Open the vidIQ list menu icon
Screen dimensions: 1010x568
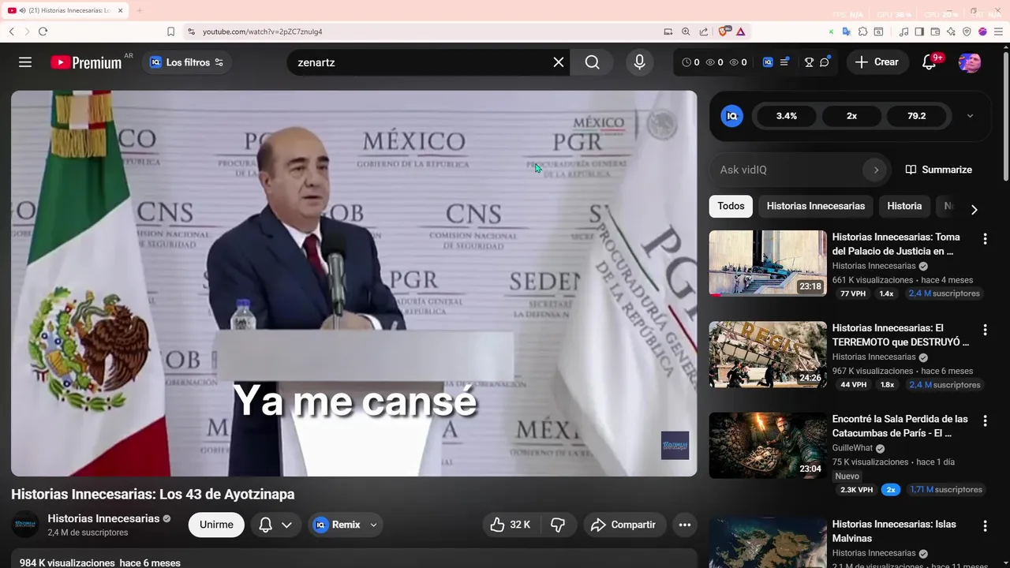coord(784,62)
